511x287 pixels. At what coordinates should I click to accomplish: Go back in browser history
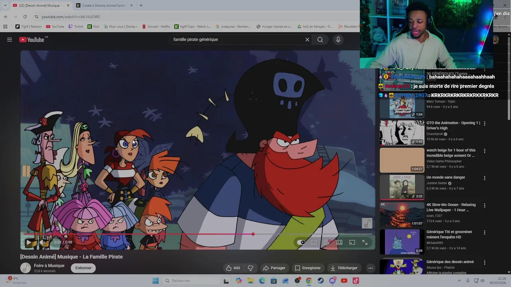tap(6, 17)
